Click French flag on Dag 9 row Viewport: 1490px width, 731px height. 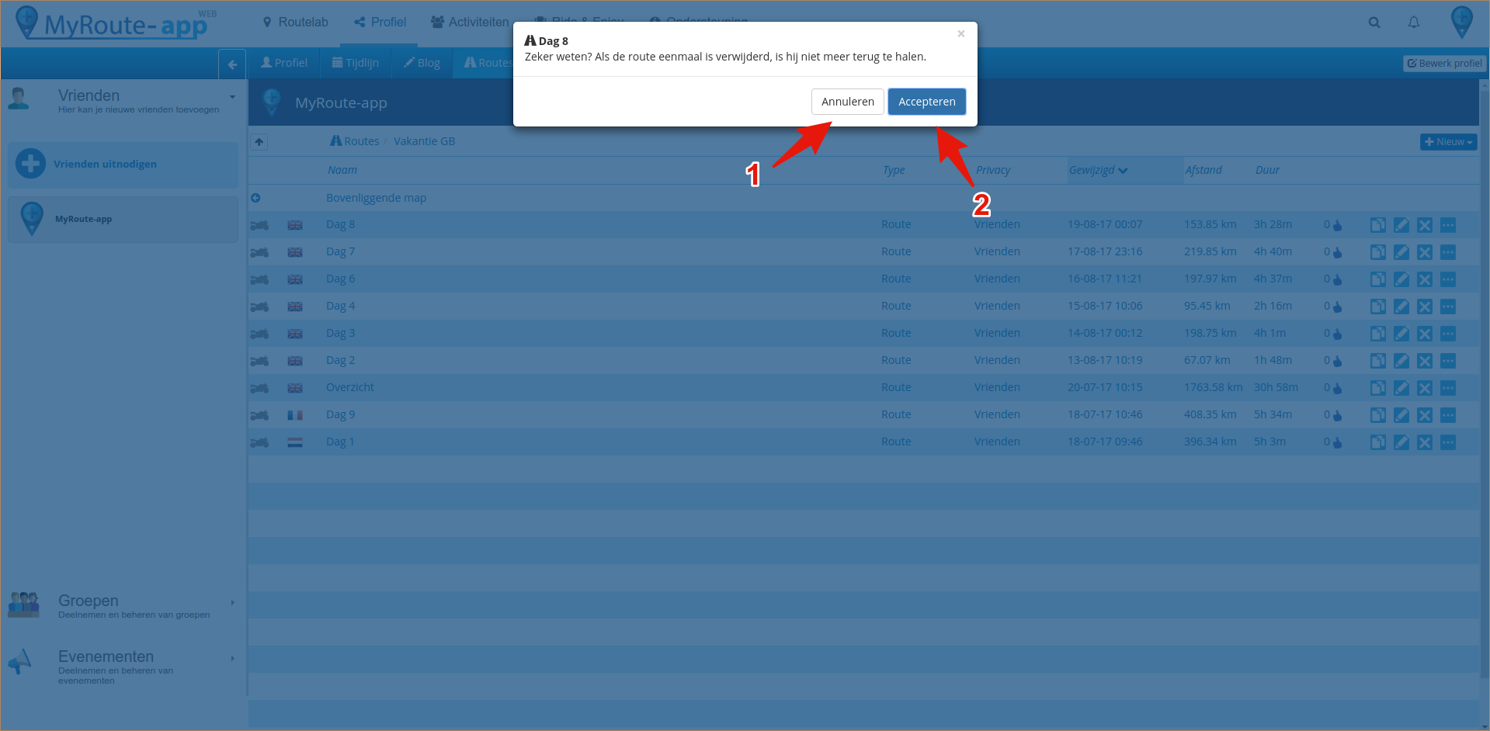(295, 415)
